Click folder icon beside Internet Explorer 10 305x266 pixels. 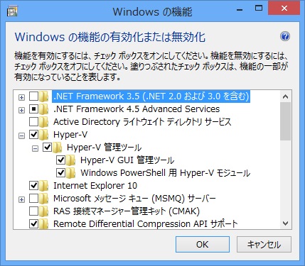[44, 186]
